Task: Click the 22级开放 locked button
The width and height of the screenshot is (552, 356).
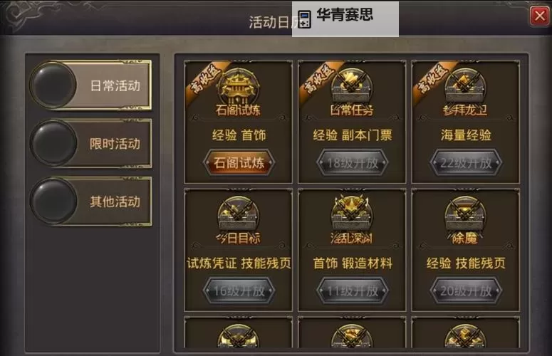Action: (x=466, y=162)
